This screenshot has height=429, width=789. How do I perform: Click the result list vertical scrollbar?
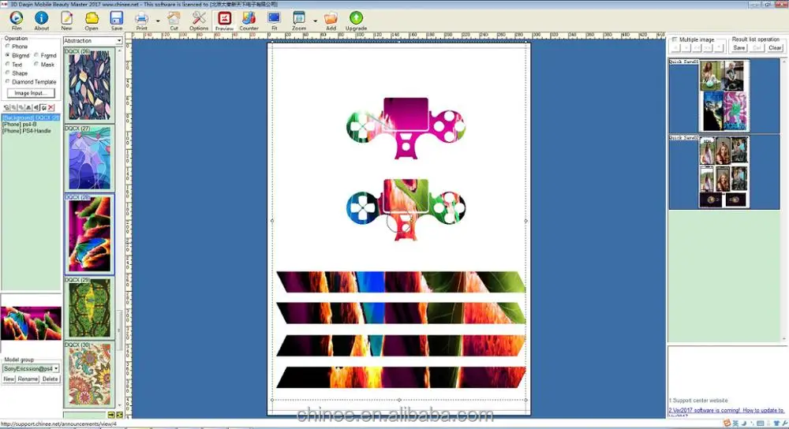pyautogui.click(x=784, y=200)
